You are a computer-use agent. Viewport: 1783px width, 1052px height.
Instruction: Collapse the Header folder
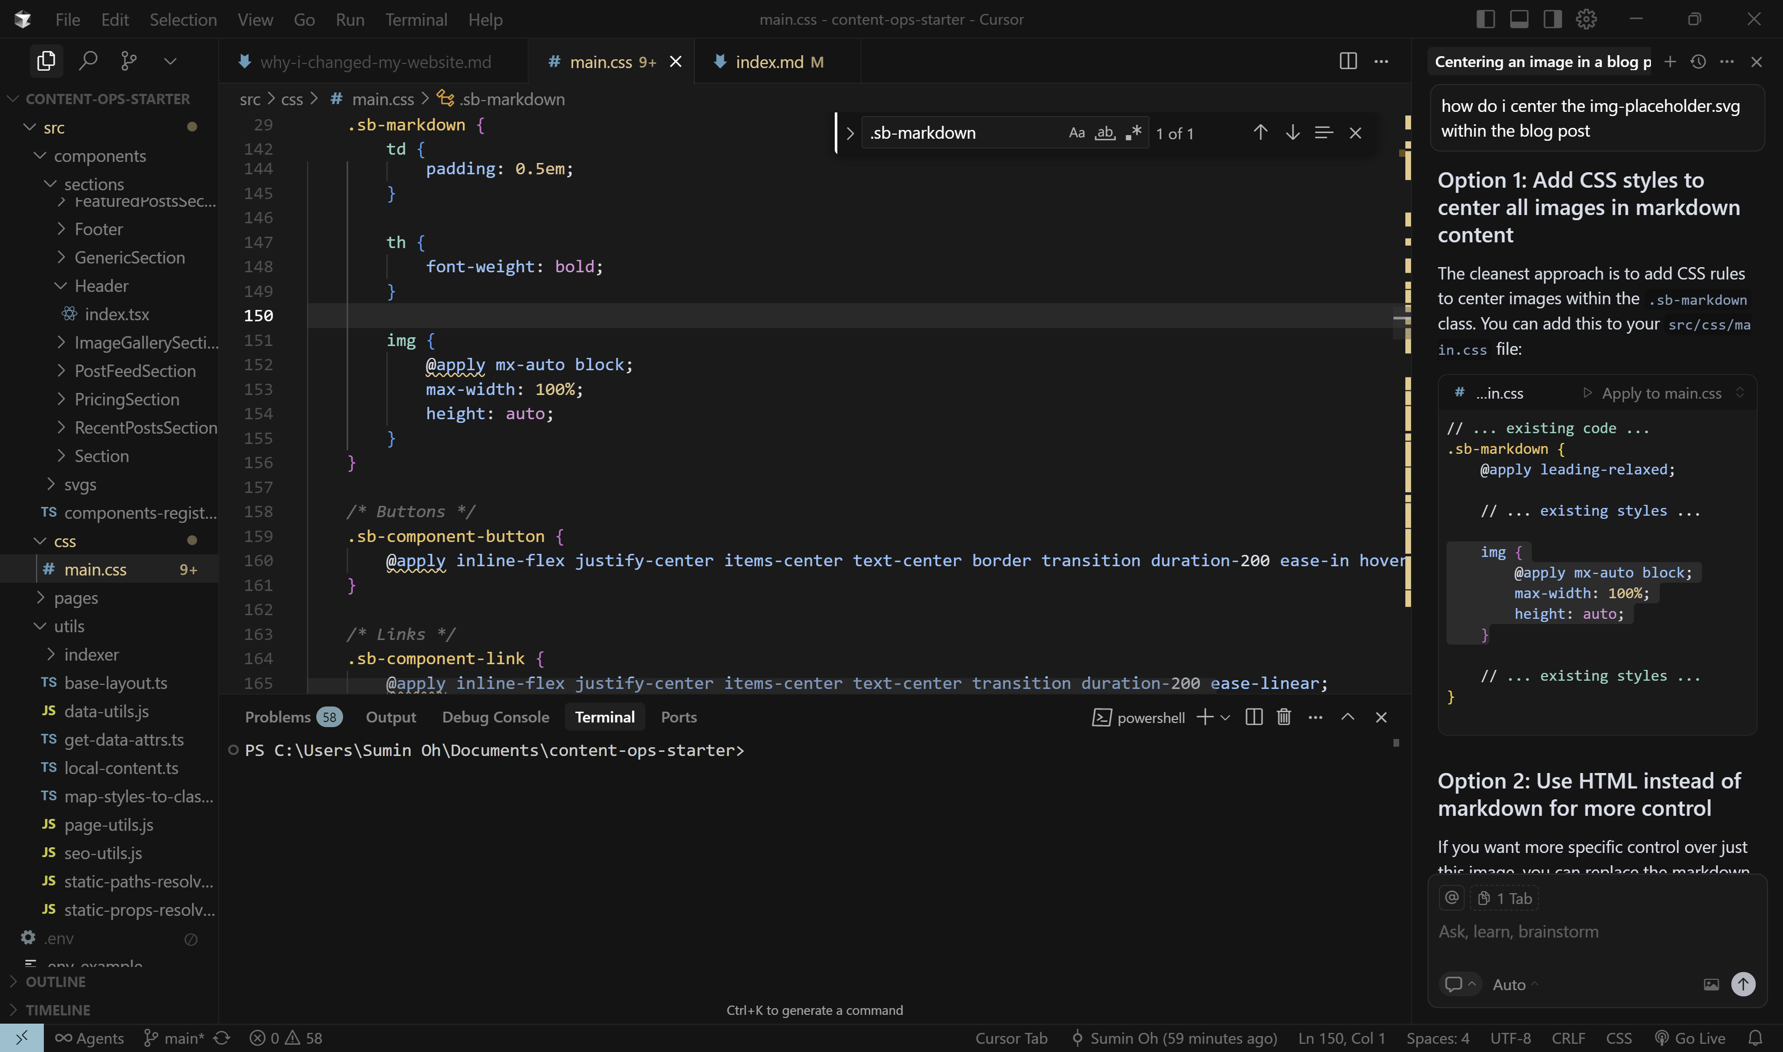(101, 286)
